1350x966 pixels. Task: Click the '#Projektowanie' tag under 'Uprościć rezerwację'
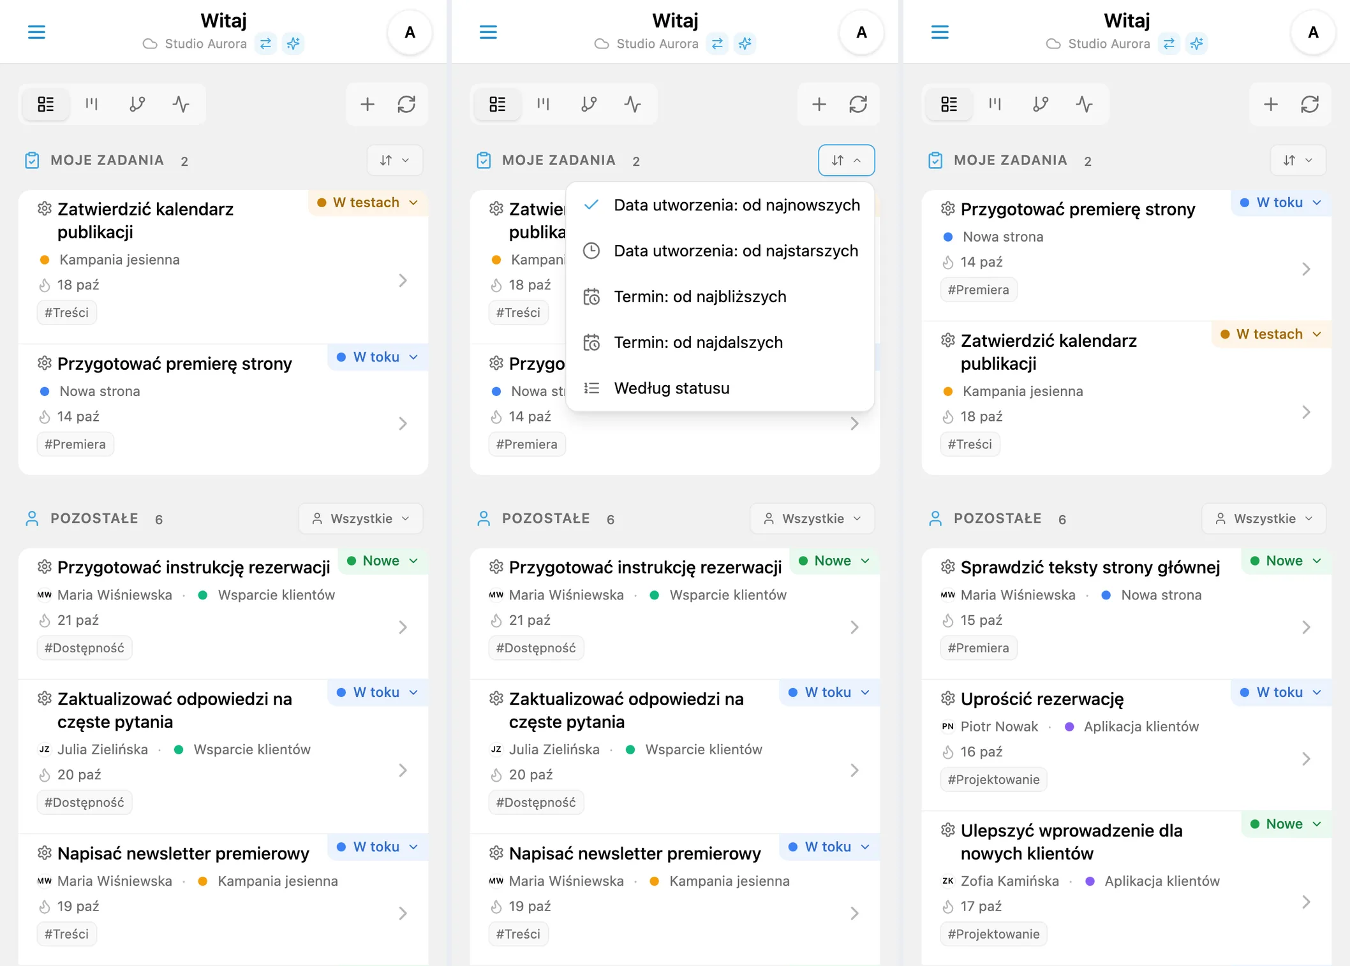pyautogui.click(x=993, y=780)
